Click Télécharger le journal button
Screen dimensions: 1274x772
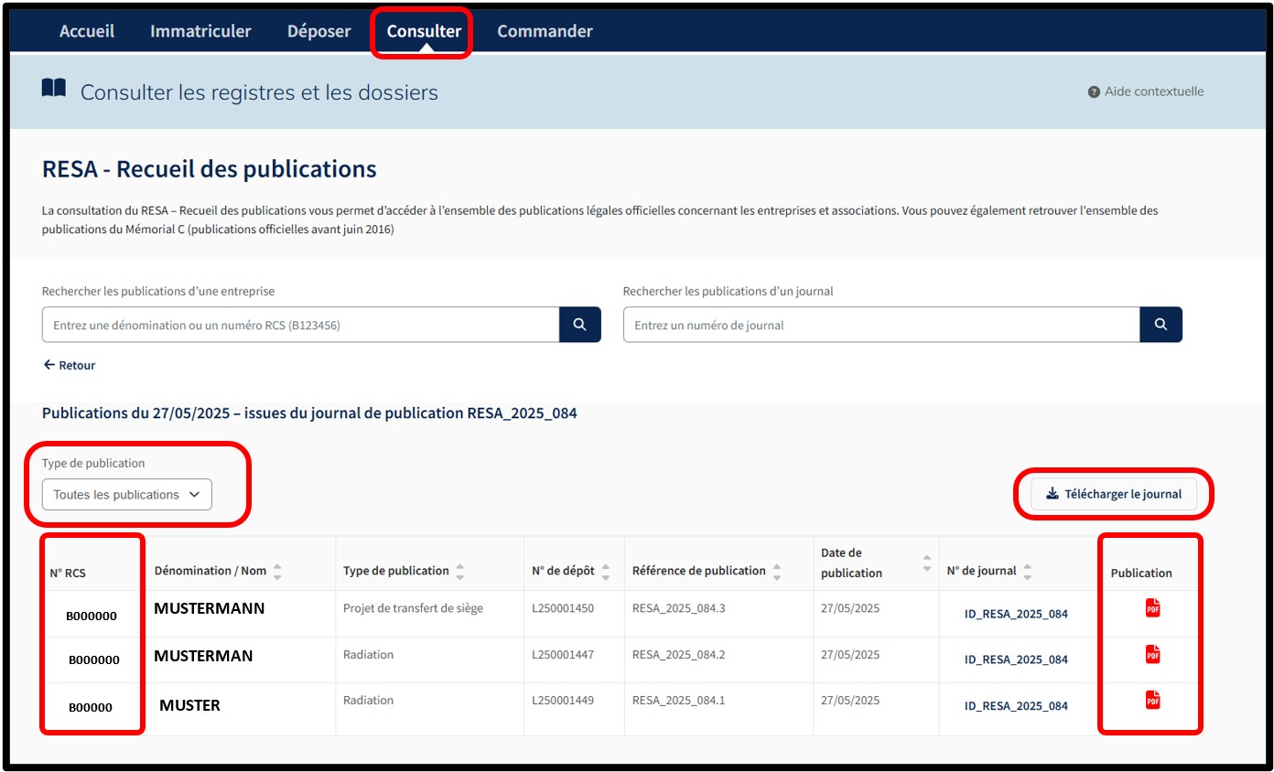point(1113,494)
